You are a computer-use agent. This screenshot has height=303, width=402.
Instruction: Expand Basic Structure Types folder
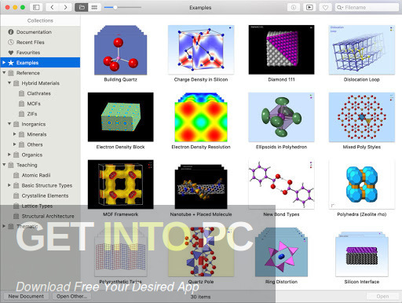9,185
